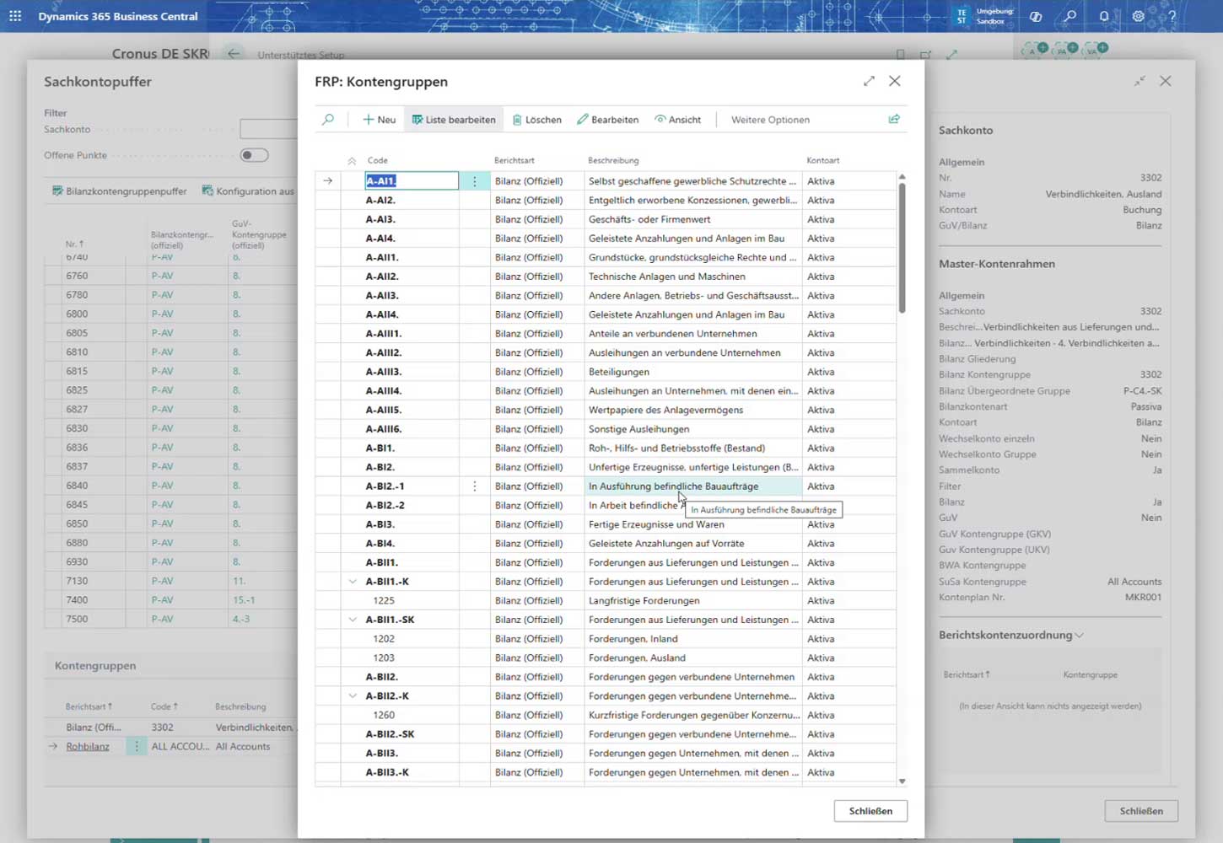Toggle the Offene Punkte switch
The width and height of the screenshot is (1223, 843).
[254, 155]
